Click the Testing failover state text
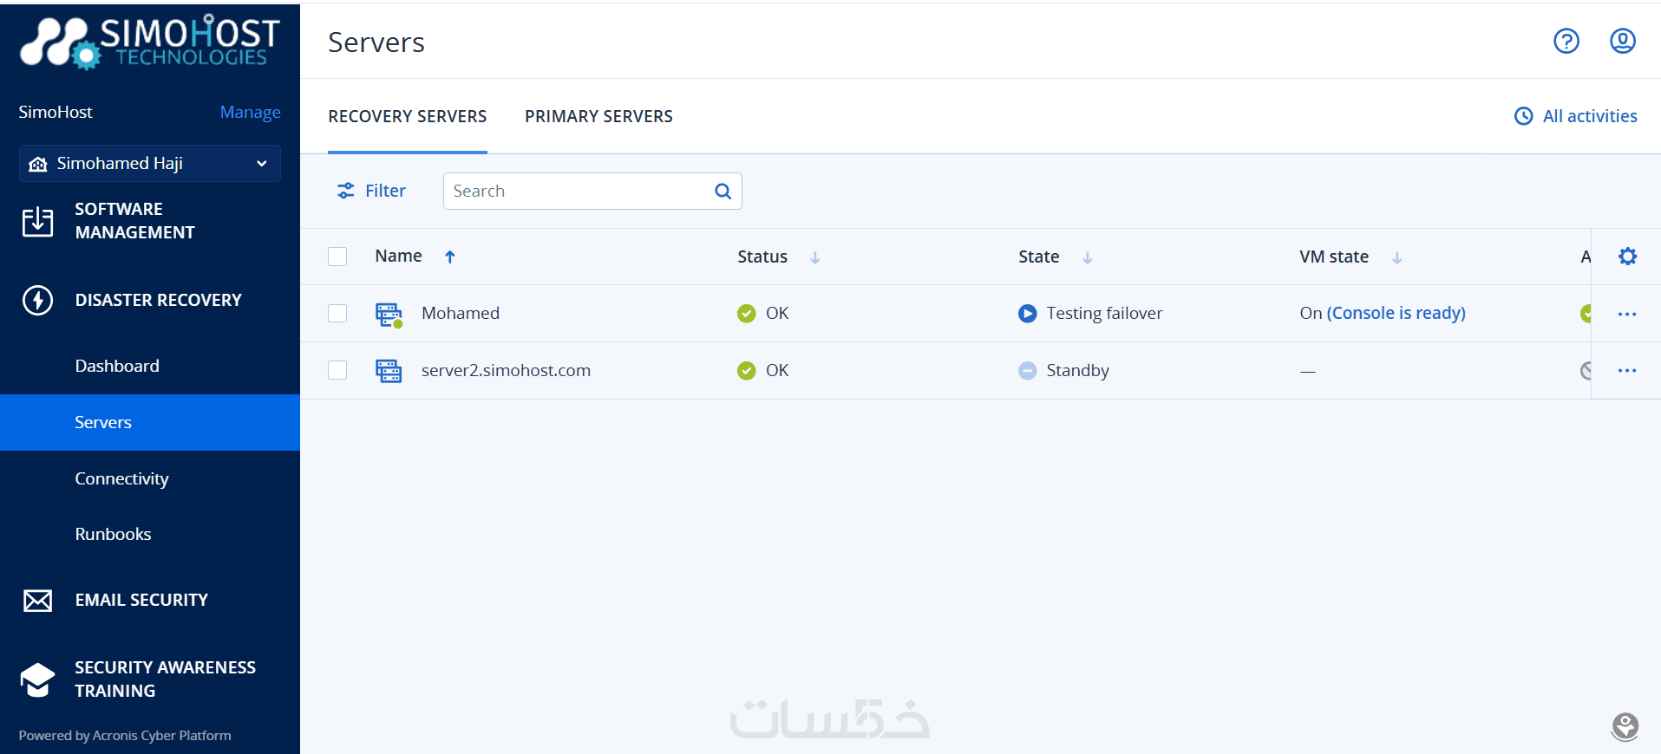The height and width of the screenshot is (754, 1661). [x=1104, y=313]
